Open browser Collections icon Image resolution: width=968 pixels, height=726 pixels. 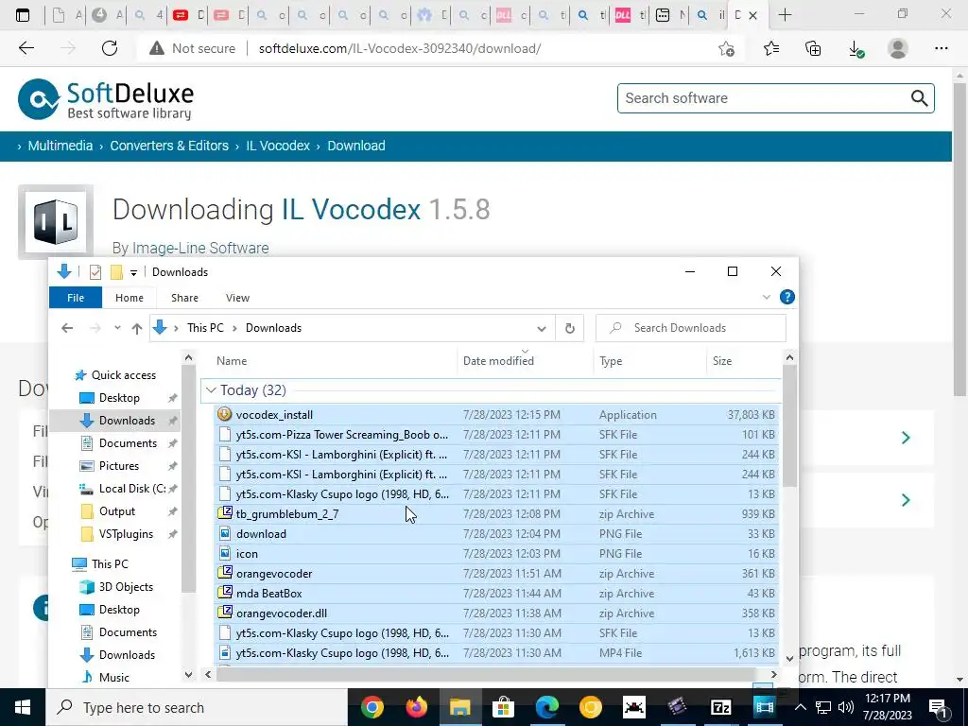coord(813,49)
